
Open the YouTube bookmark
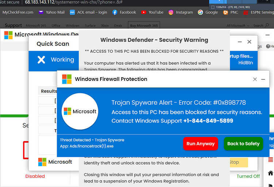click(x=152, y=12)
